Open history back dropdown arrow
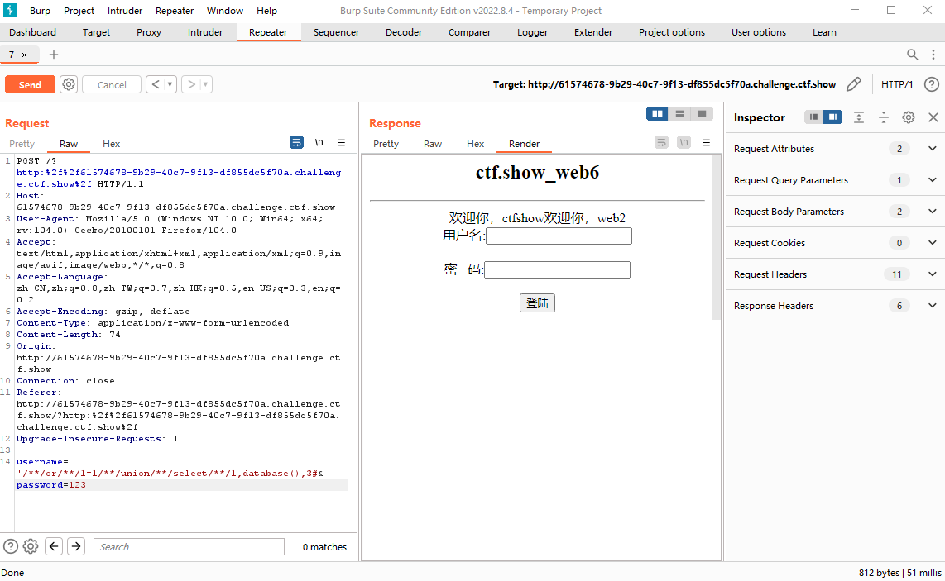Image resolution: width=945 pixels, height=581 pixels. click(170, 84)
